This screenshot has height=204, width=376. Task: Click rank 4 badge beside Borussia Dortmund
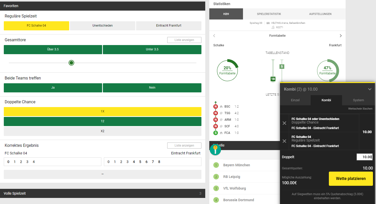pyautogui.click(x=216, y=200)
